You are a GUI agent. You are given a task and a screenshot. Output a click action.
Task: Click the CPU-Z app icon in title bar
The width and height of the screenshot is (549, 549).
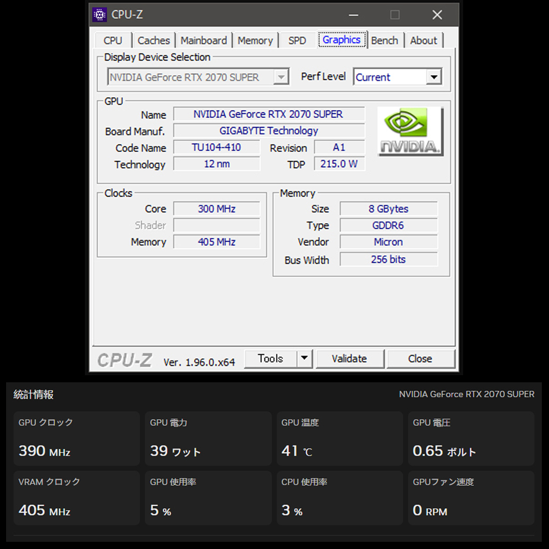click(99, 15)
